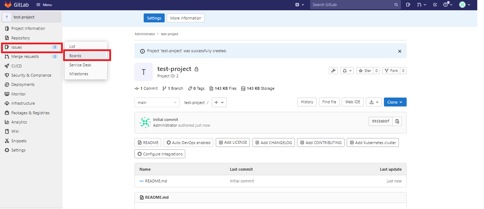The image size is (484, 209).
Task: Open the plus add-file dropdown
Action: coord(219,102)
